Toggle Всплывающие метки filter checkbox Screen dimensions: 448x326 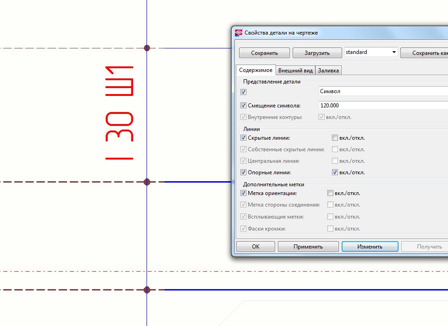pyautogui.click(x=244, y=217)
